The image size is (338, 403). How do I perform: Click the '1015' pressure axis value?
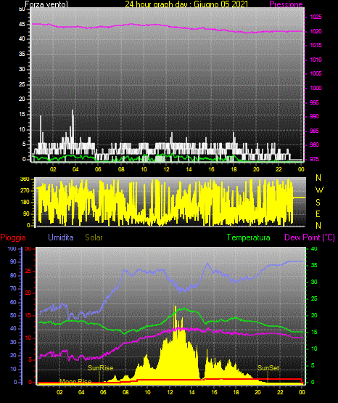pyautogui.click(x=316, y=45)
